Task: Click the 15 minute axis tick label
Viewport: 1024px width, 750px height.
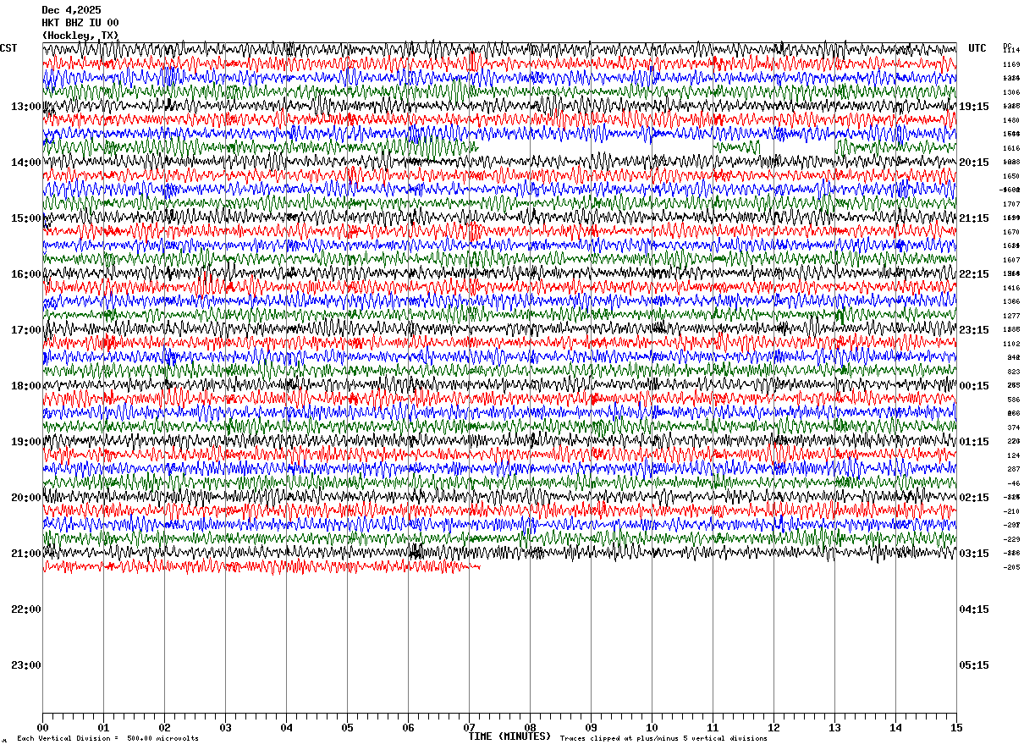Action: click(956, 727)
